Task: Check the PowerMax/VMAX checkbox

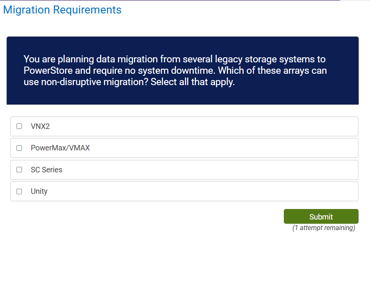Action: pyautogui.click(x=19, y=147)
